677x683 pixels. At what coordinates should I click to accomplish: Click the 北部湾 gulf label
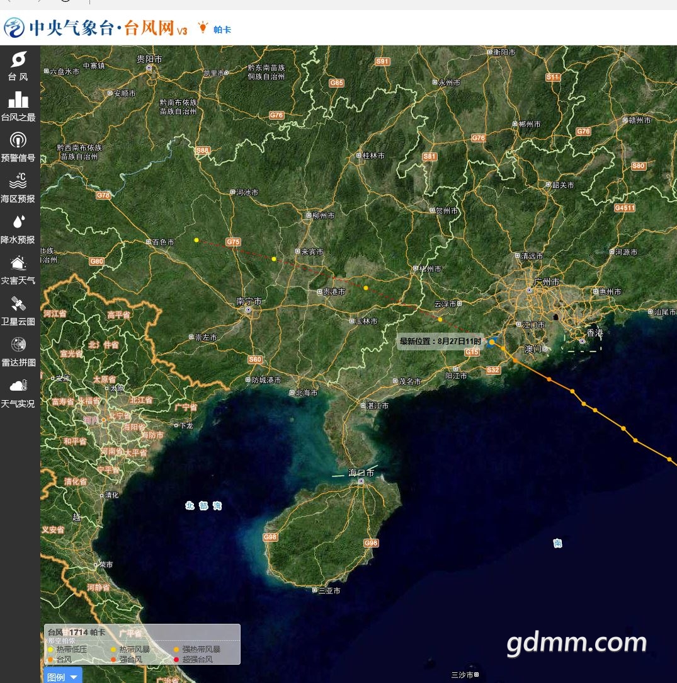pyautogui.click(x=203, y=506)
